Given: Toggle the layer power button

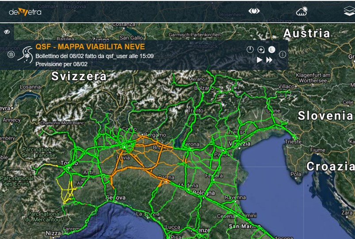Looking at the screenshot, I should tap(250, 50).
